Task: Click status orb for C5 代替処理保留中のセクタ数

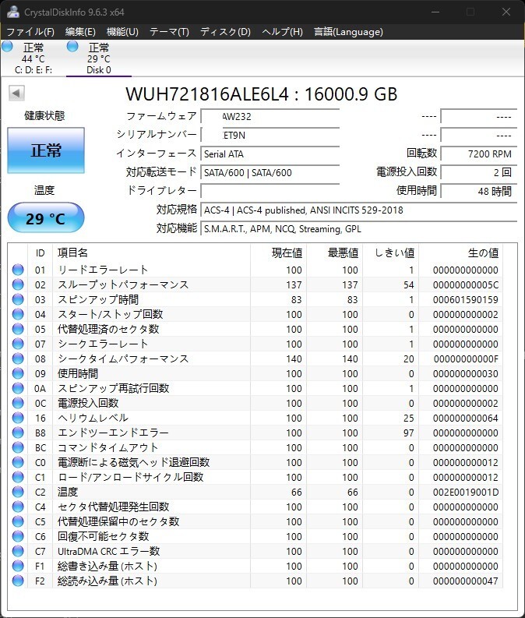Action: click(x=18, y=521)
